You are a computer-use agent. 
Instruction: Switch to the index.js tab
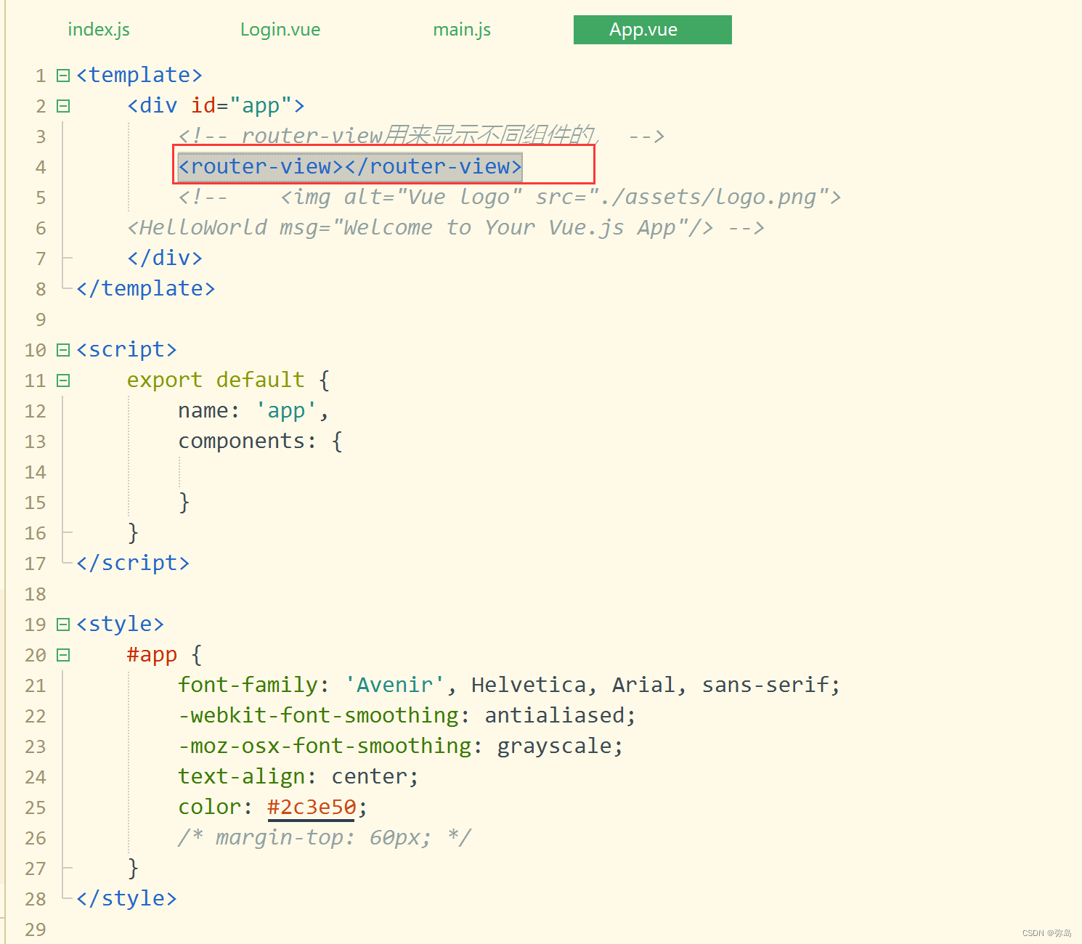(x=99, y=30)
